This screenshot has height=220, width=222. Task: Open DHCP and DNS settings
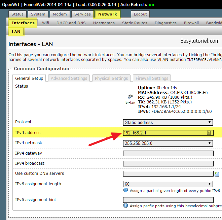click(x=71, y=23)
